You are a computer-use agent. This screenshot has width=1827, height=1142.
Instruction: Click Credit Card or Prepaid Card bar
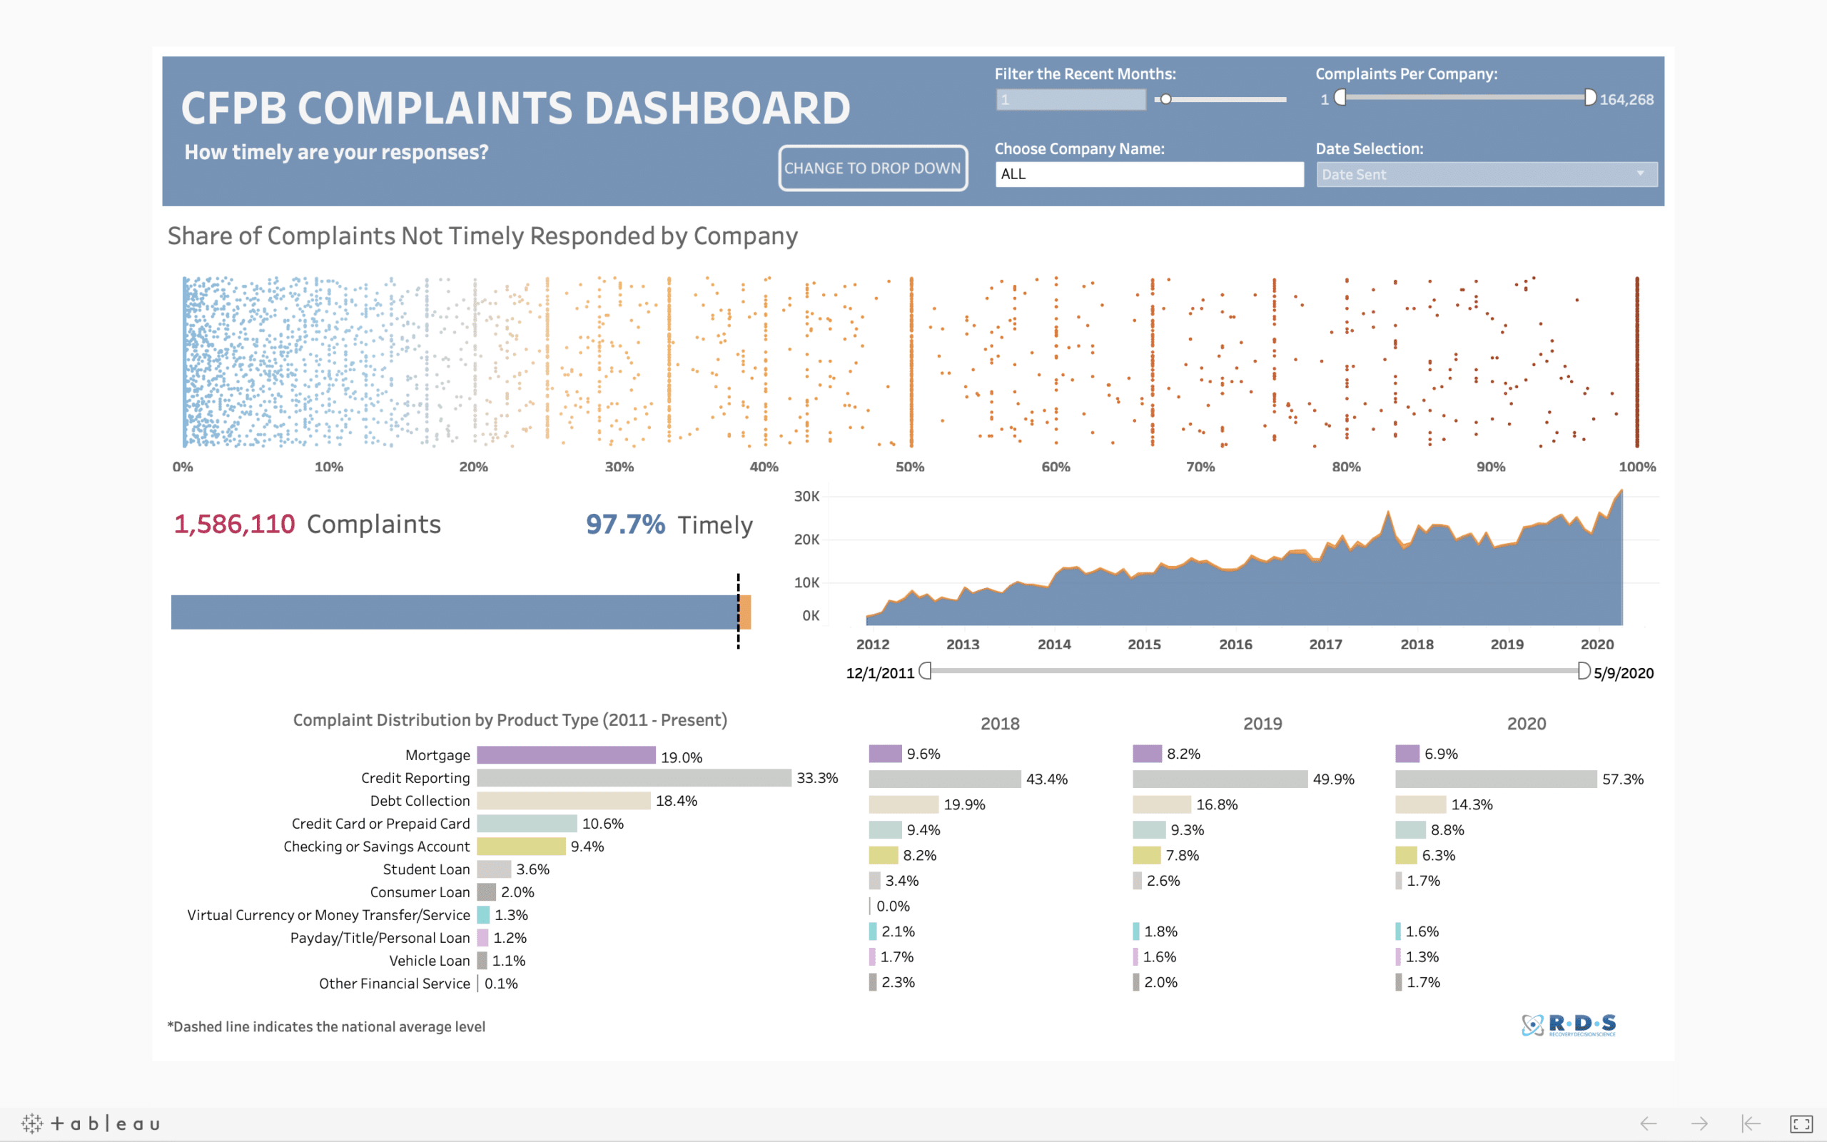(x=527, y=823)
